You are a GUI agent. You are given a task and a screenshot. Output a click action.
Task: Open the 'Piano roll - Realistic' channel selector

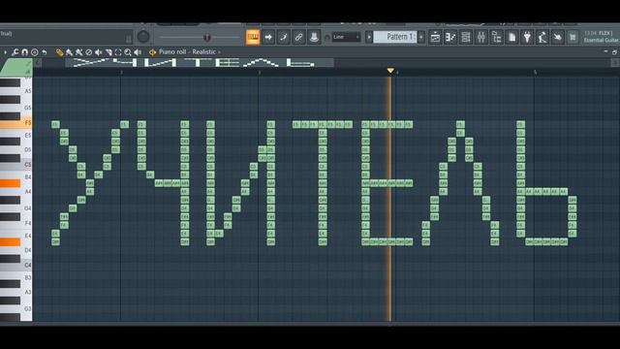tap(190, 51)
